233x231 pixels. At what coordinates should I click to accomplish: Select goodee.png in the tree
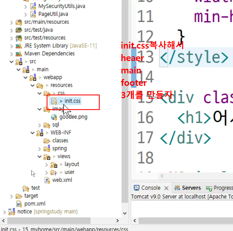(x=73, y=117)
